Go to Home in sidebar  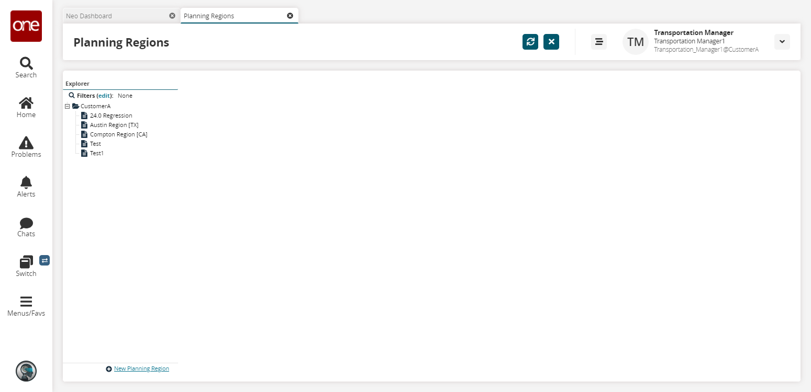pyautogui.click(x=26, y=108)
